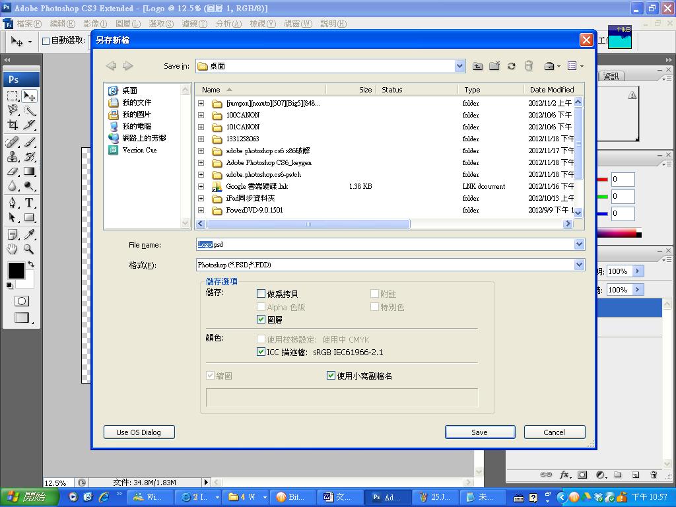Viewport: 676px width, 507px height.
Task: Open the 濾鏡 menu
Action: click(195, 24)
